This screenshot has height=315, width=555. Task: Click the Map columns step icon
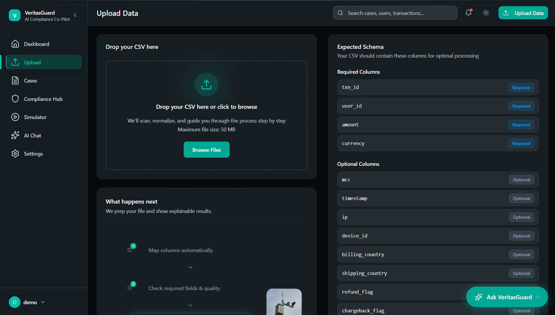pyautogui.click(x=130, y=250)
